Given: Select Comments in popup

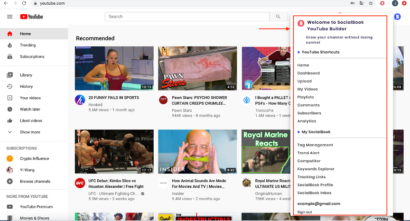Looking at the screenshot, I should click(308, 105).
